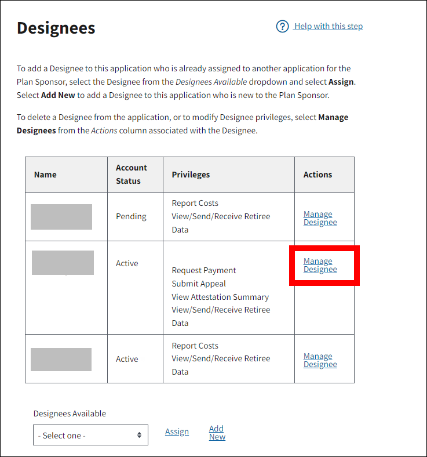
Task: Click the redacted name in the second row
Action: tap(63, 263)
